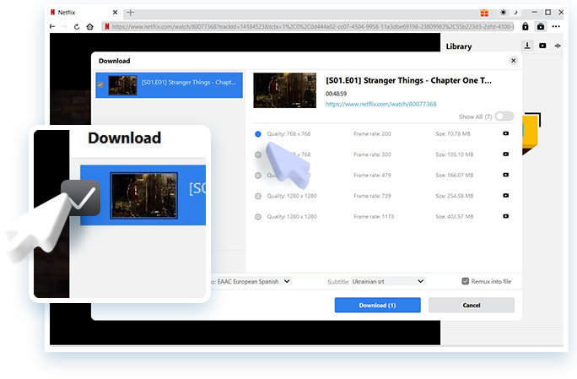Select the 402.57 MB quality option
This screenshot has height=379, width=577.
(258, 217)
